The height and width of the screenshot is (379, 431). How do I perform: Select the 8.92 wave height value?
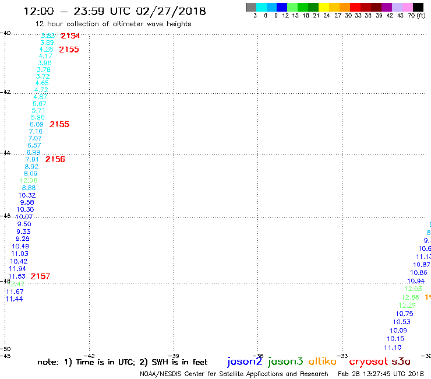[31, 167]
